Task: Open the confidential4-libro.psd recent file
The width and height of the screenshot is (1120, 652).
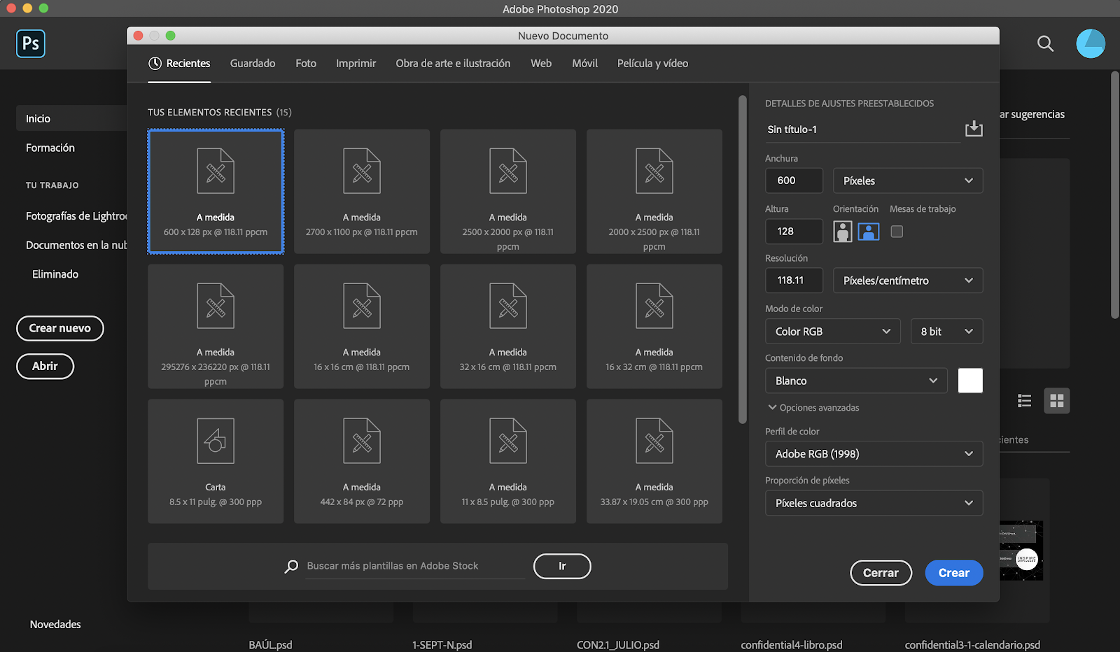Action: click(x=792, y=645)
